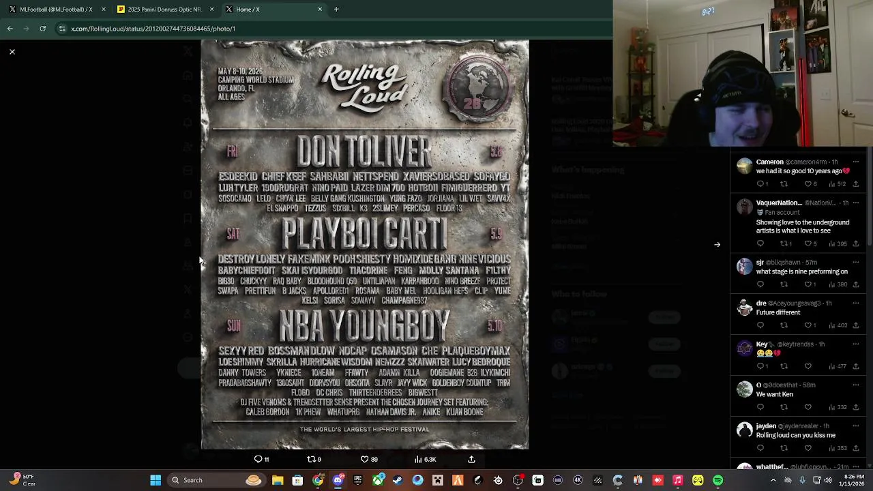
Task: Show hidden system tray icons
Action: [773, 480]
